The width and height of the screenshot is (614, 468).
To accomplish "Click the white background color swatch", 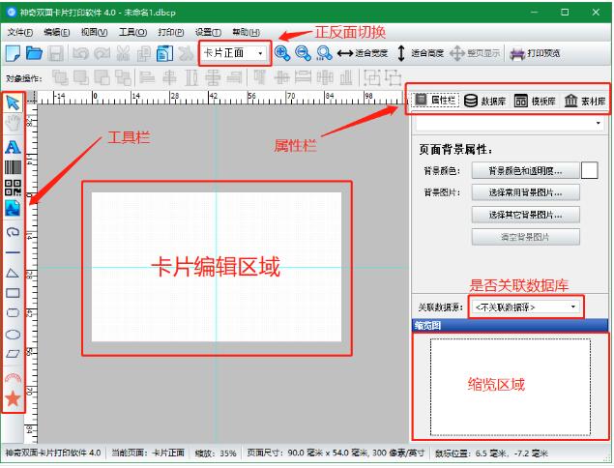I will [x=589, y=170].
